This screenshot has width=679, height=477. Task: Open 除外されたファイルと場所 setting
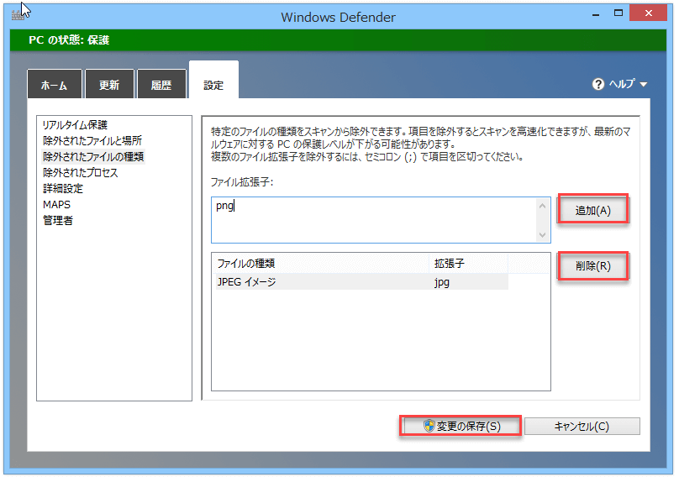click(x=92, y=141)
